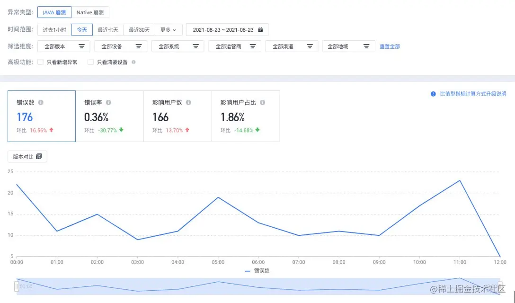Click the 版本对比 button
This screenshot has height=303, width=515.
pyautogui.click(x=27, y=156)
